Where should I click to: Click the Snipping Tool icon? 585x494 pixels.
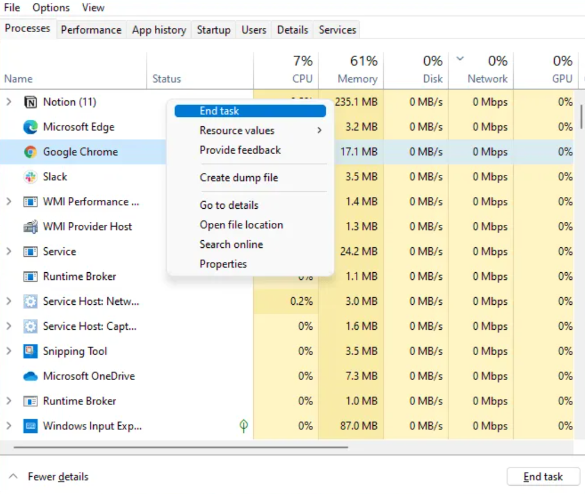pos(30,351)
